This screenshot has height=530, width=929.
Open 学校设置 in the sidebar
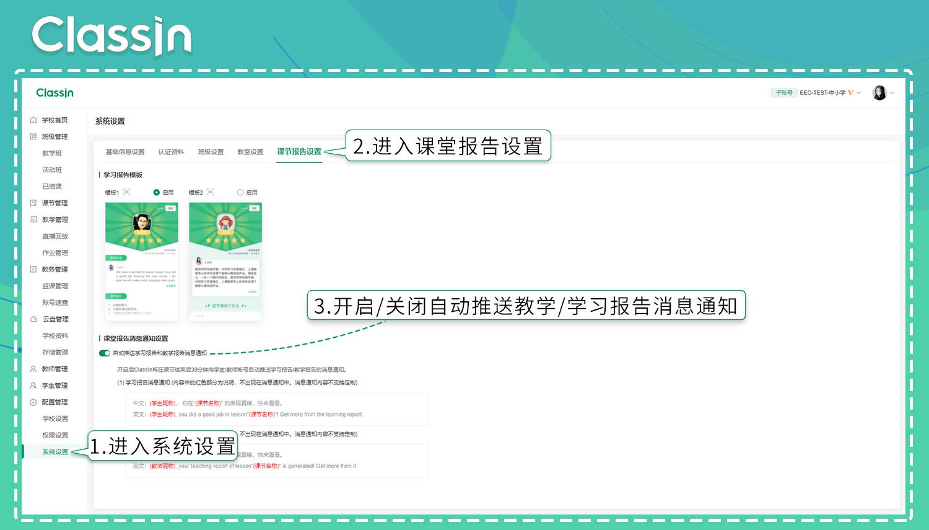tap(55, 419)
